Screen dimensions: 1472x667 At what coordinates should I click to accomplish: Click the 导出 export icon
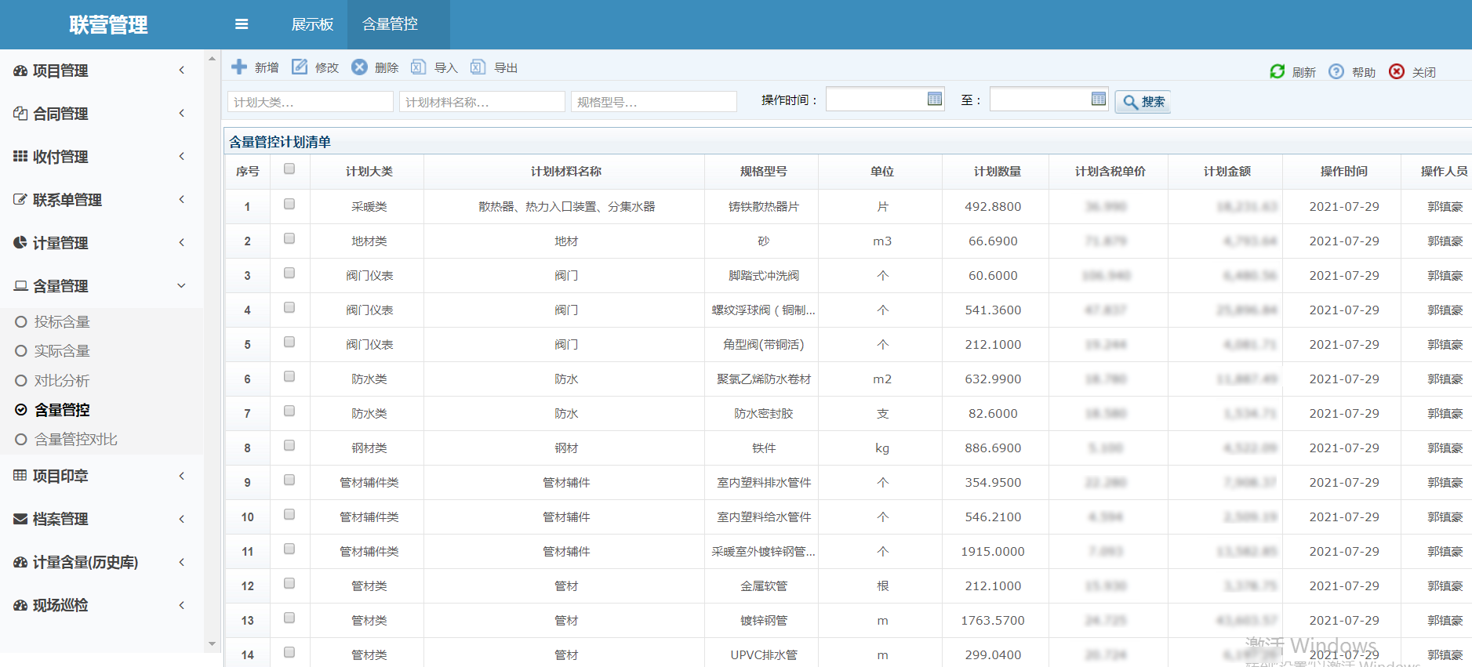[478, 67]
